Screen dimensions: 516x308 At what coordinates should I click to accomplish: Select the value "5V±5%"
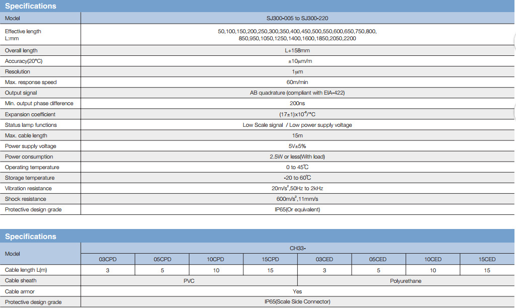point(297,146)
